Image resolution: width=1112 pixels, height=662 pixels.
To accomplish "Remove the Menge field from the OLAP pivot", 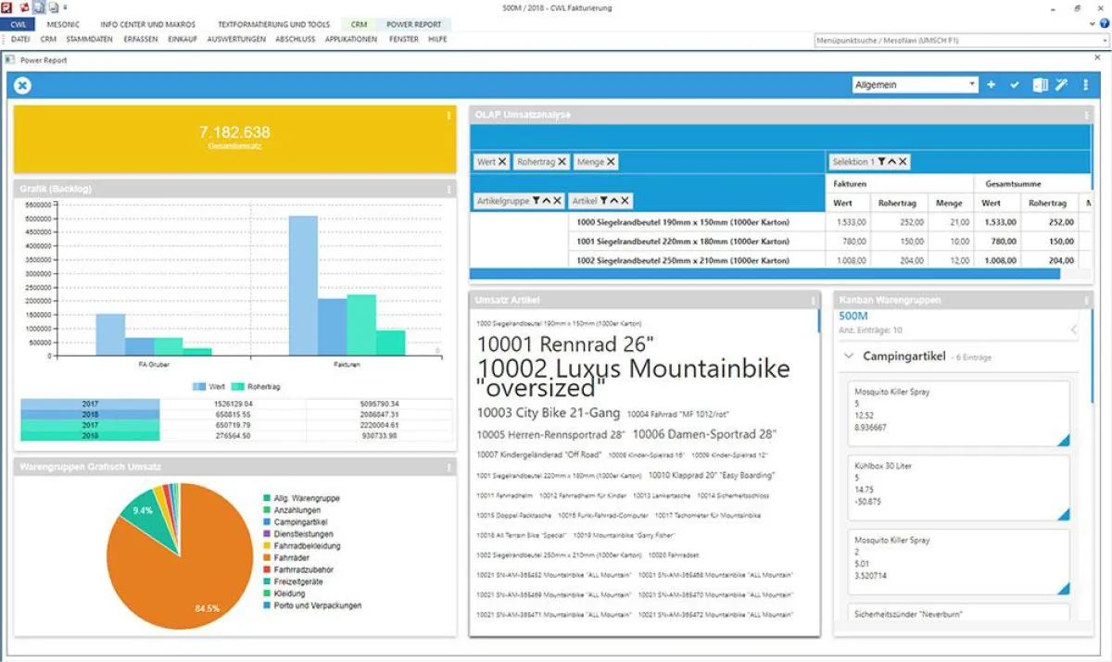I will click(x=611, y=162).
